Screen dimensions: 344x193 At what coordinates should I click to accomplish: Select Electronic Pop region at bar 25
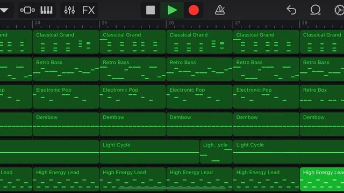[133, 97]
